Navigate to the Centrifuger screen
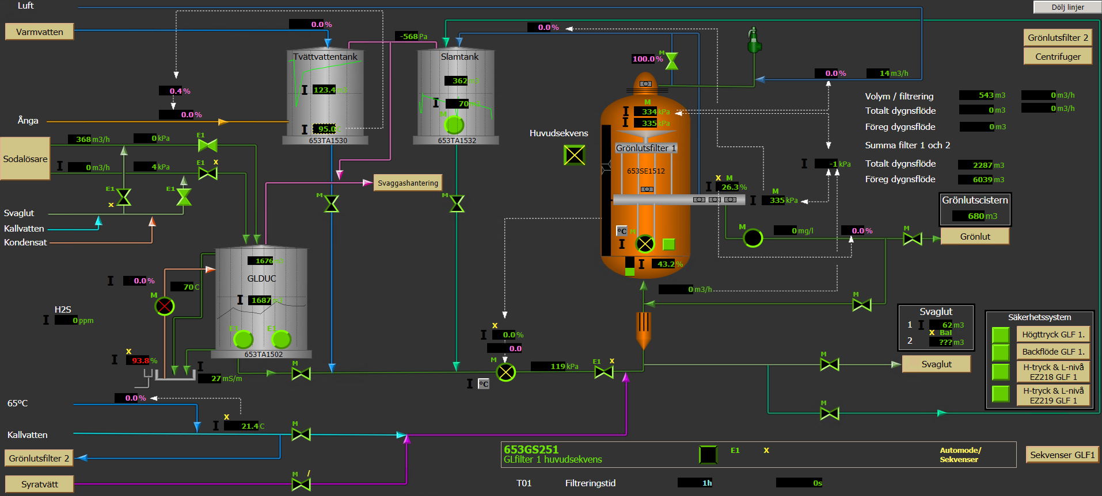Screen dimensions: 1102x496 1057,56
